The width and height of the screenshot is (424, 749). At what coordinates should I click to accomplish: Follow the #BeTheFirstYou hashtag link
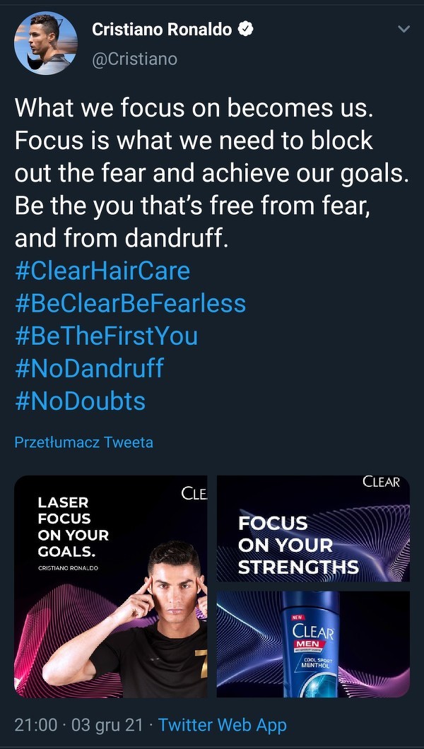tap(106, 336)
